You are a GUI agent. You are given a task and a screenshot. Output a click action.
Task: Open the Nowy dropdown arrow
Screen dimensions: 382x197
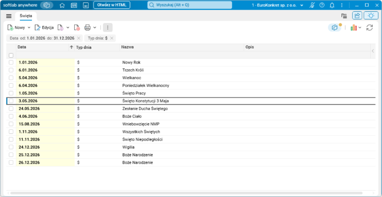[x=29, y=27]
